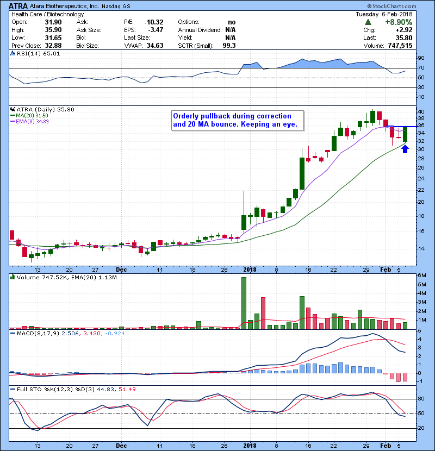Click the Annual Dividend value N/A
Screen dimensions: 435x451
[231, 30]
